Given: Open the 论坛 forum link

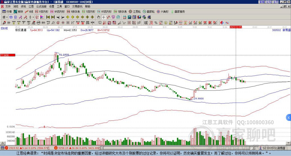Looking at the screenshot, I should click(x=269, y=2).
